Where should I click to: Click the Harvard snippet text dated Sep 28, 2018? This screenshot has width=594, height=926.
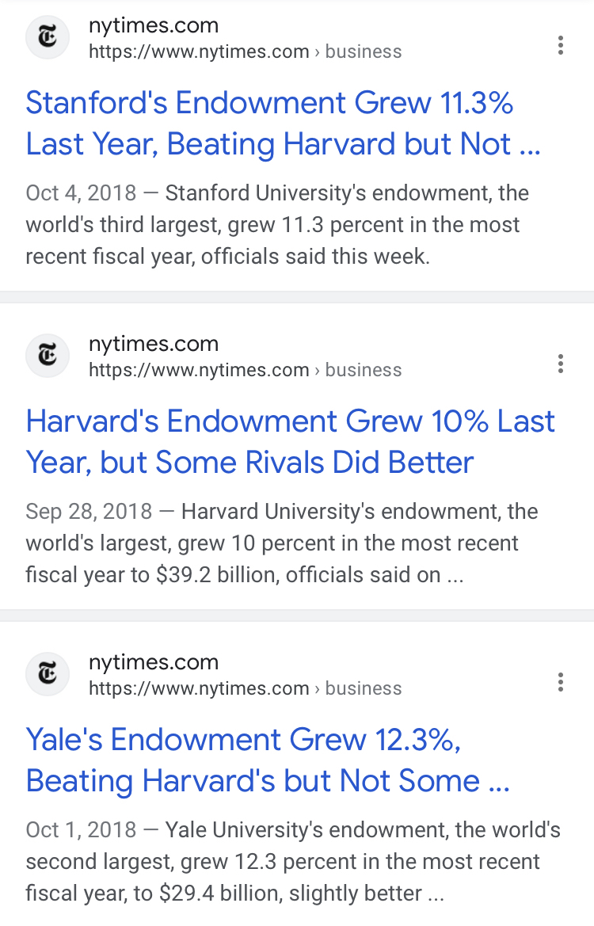pos(277,543)
